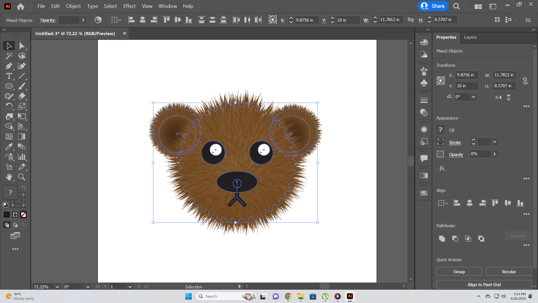Select the Ellipse tool

9,86
